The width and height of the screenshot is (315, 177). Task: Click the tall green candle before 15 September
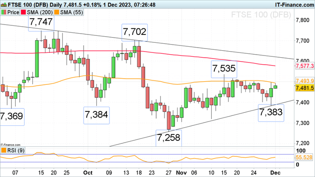point(37,59)
